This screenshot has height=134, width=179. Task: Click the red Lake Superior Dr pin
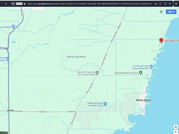point(161,41)
